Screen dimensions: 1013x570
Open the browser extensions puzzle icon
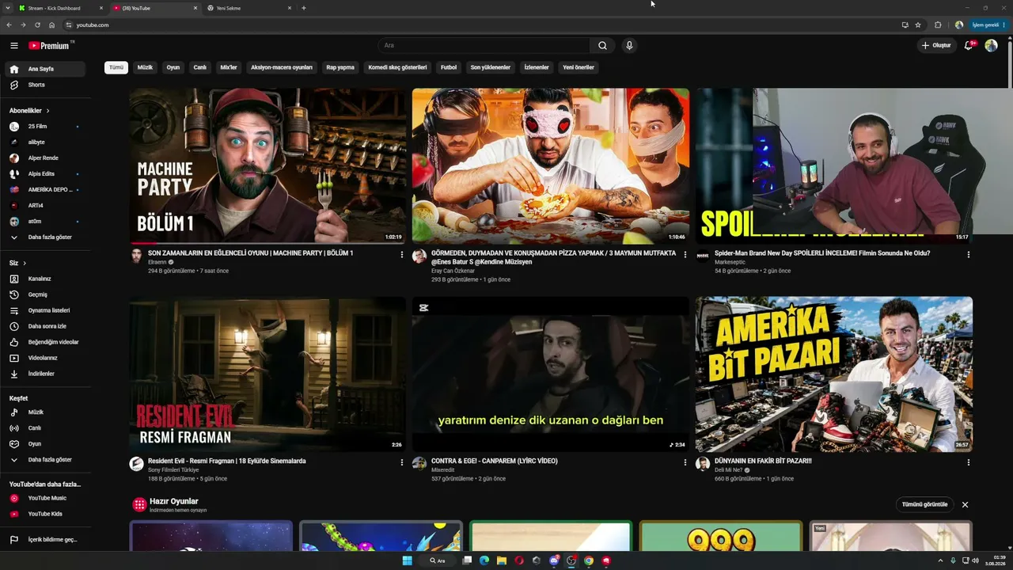click(x=938, y=25)
